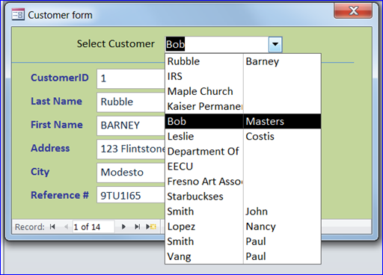Image resolution: width=383 pixels, height=275 pixels.
Task: Click the Reference # label
Action: tap(60, 195)
